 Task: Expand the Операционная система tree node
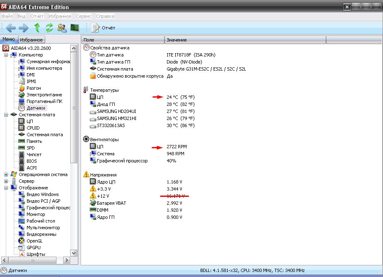pyautogui.click(x=6, y=175)
